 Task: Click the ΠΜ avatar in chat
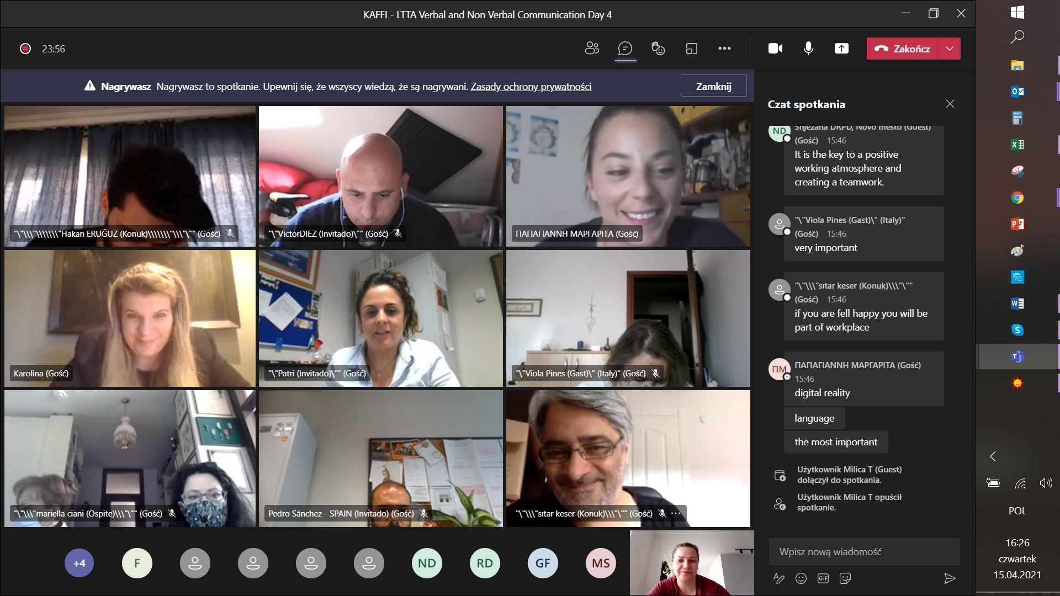click(779, 369)
